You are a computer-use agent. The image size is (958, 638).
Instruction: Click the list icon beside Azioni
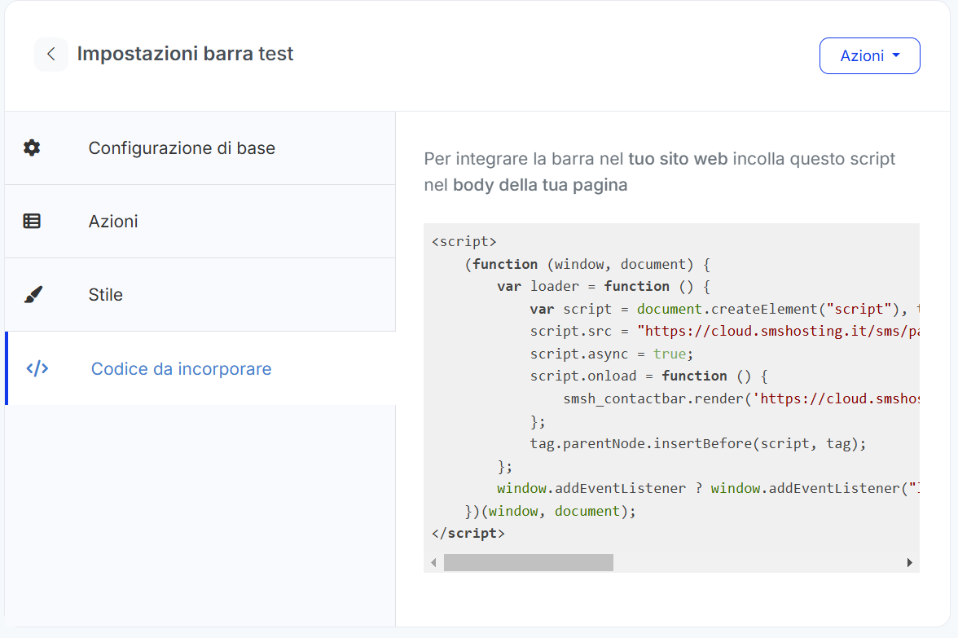click(x=32, y=221)
